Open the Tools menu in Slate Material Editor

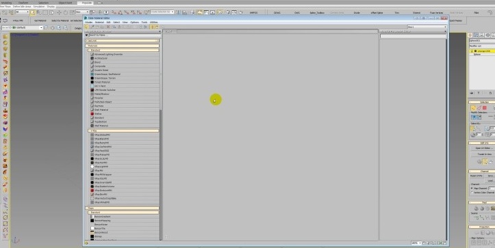pyautogui.click(x=144, y=23)
